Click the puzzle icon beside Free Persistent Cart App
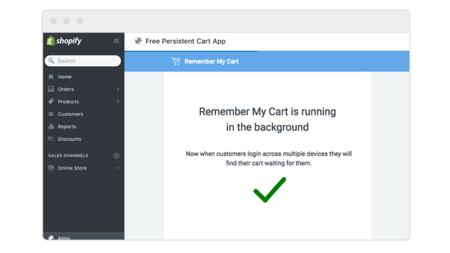 (x=138, y=41)
